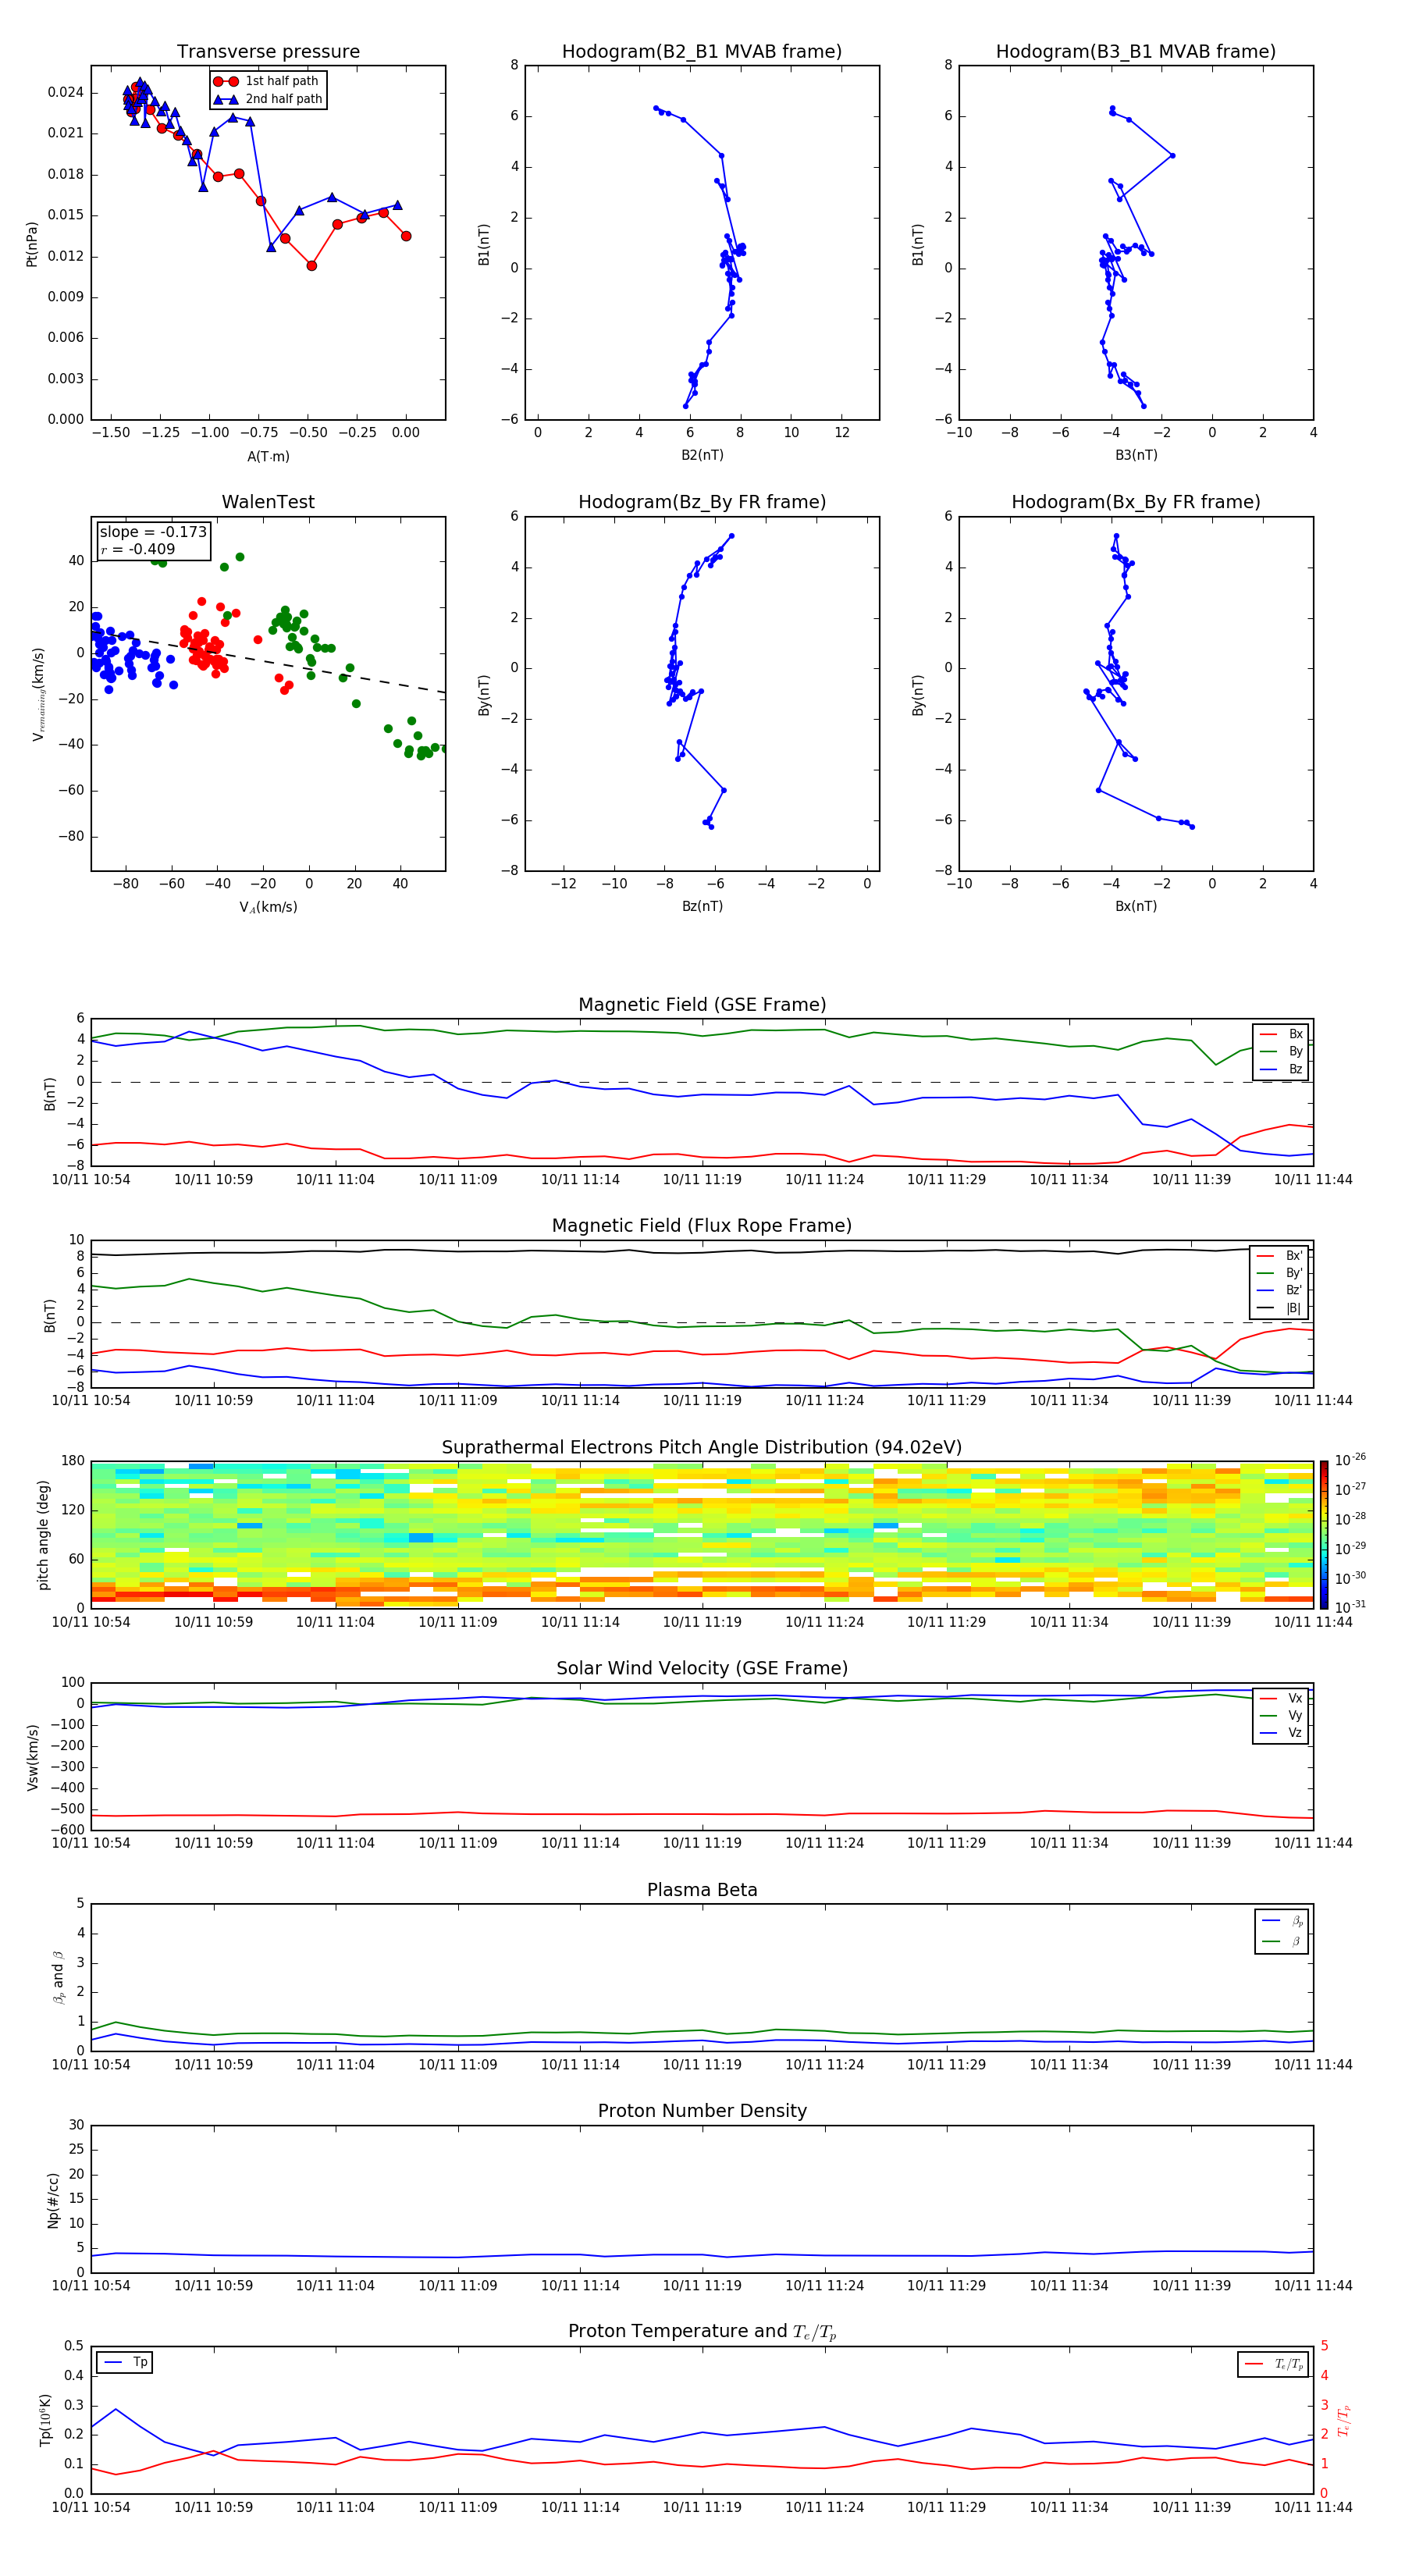Select the red Te/Tp legend box
Screen dimensions: 1405x2576
tap(1273, 2364)
